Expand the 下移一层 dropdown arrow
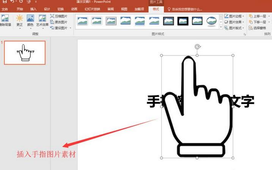This screenshot has height=170, width=272. click(269, 22)
